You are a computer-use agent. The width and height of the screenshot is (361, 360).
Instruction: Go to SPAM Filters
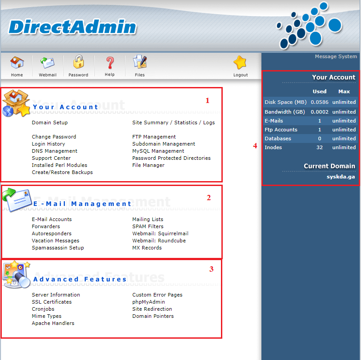point(148,226)
